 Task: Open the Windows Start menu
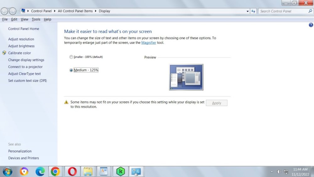[x=8, y=172]
